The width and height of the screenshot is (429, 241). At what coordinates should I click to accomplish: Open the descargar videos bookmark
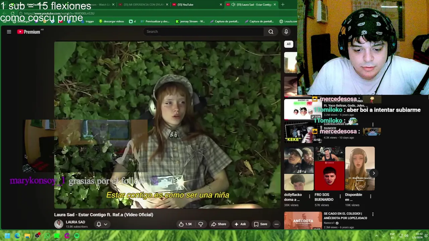(x=111, y=21)
